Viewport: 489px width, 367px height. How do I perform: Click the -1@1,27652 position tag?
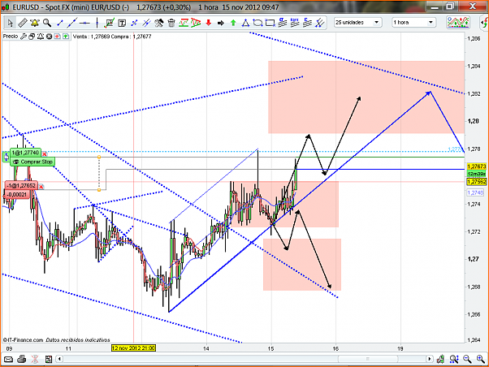click(x=21, y=186)
